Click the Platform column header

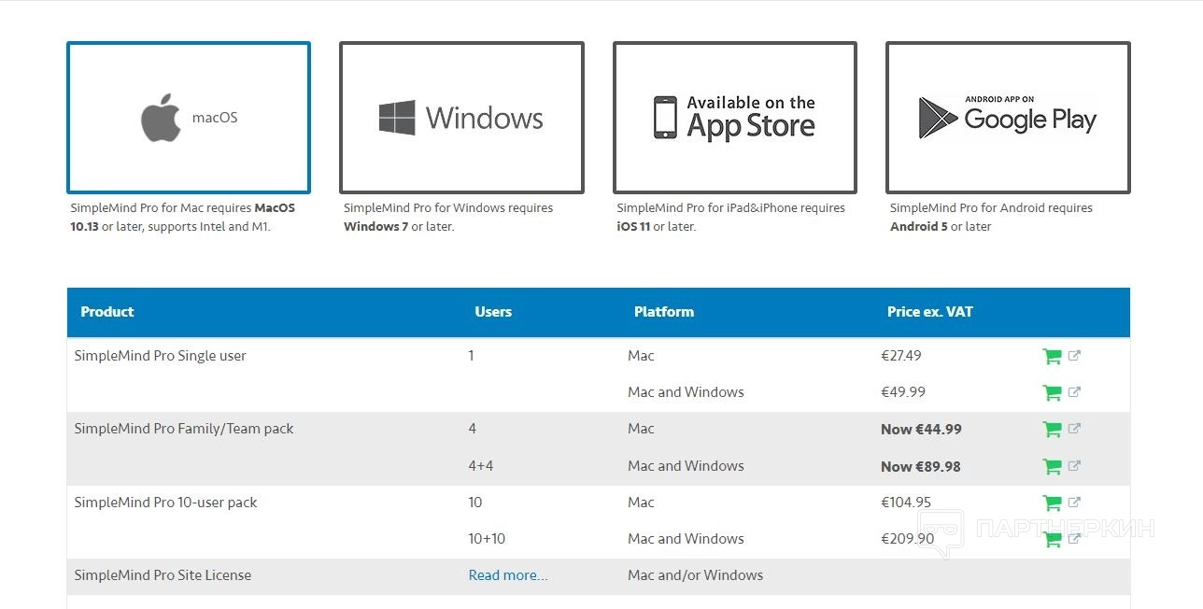[x=663, y=312]
